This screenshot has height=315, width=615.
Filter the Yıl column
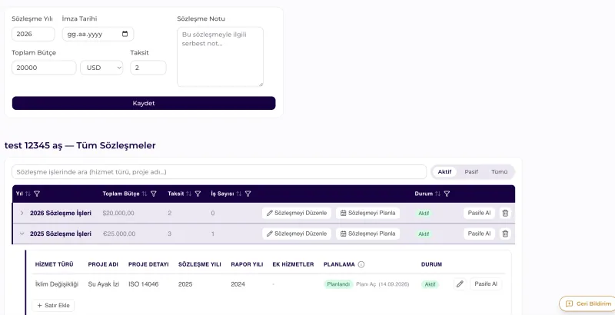(37, 194)
